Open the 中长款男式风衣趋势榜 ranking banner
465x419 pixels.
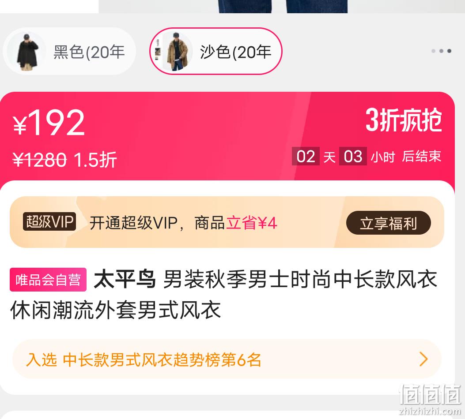[227, 359]
